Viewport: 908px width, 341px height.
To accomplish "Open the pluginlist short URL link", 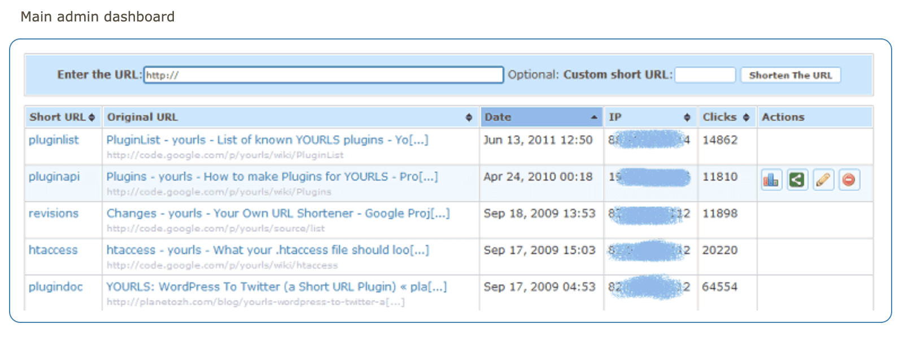I will pos(54,140).
